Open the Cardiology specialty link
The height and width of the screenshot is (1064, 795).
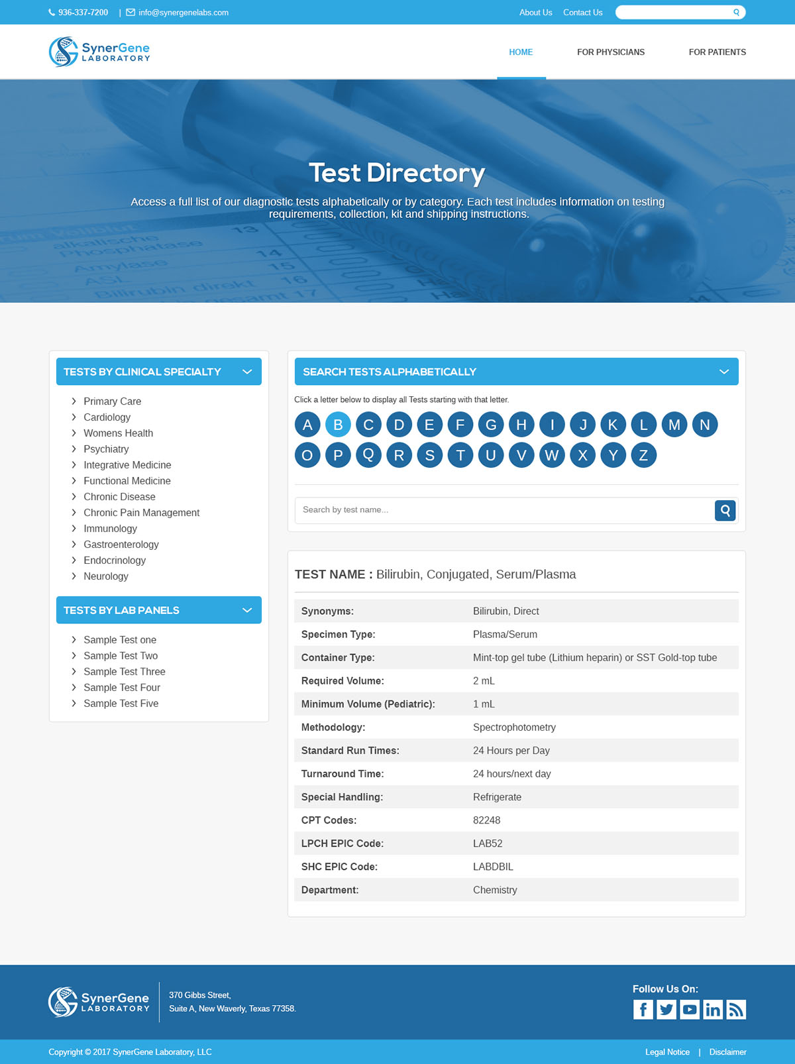tap(107, 417)
